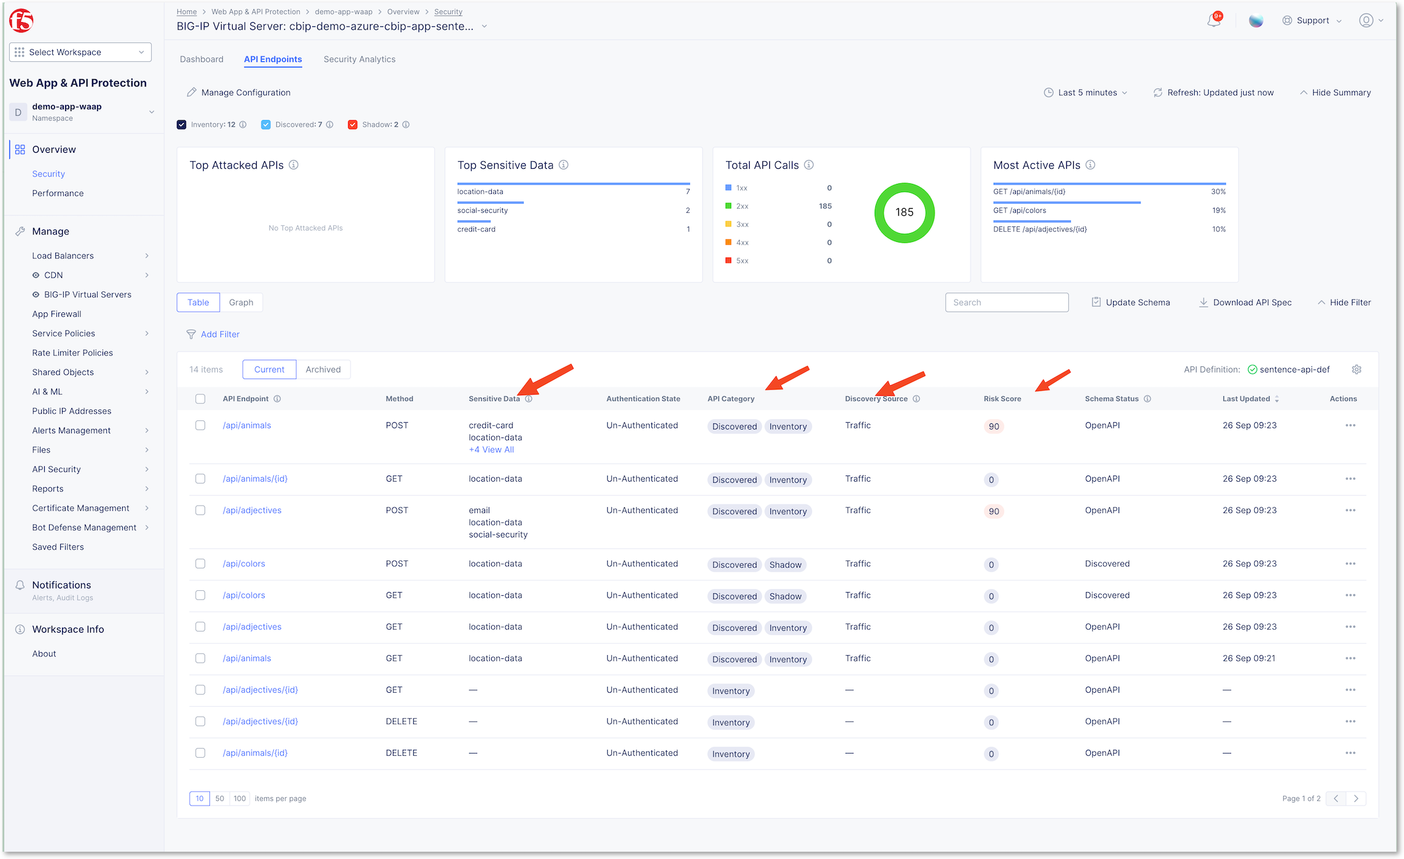Screen dimensions: 1404x859
Task: Check the /api/animals POST row checkbox
Action: pyautogui.click(x=200, y=425)
